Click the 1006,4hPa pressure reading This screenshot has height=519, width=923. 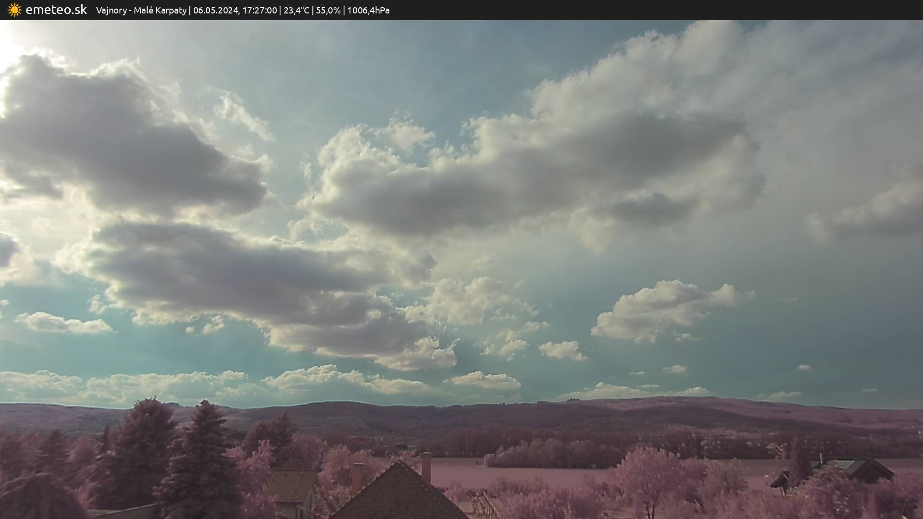[368, 11]
